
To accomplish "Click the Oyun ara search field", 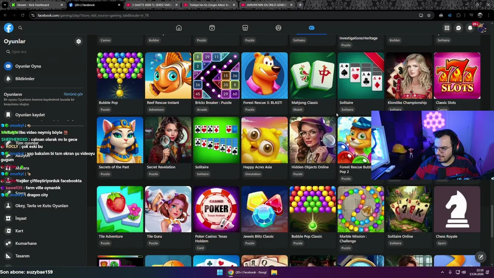I will pos(43,52).
